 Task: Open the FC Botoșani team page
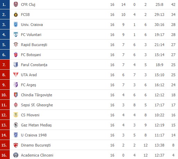pyautogui.click(x=31, y=55)
